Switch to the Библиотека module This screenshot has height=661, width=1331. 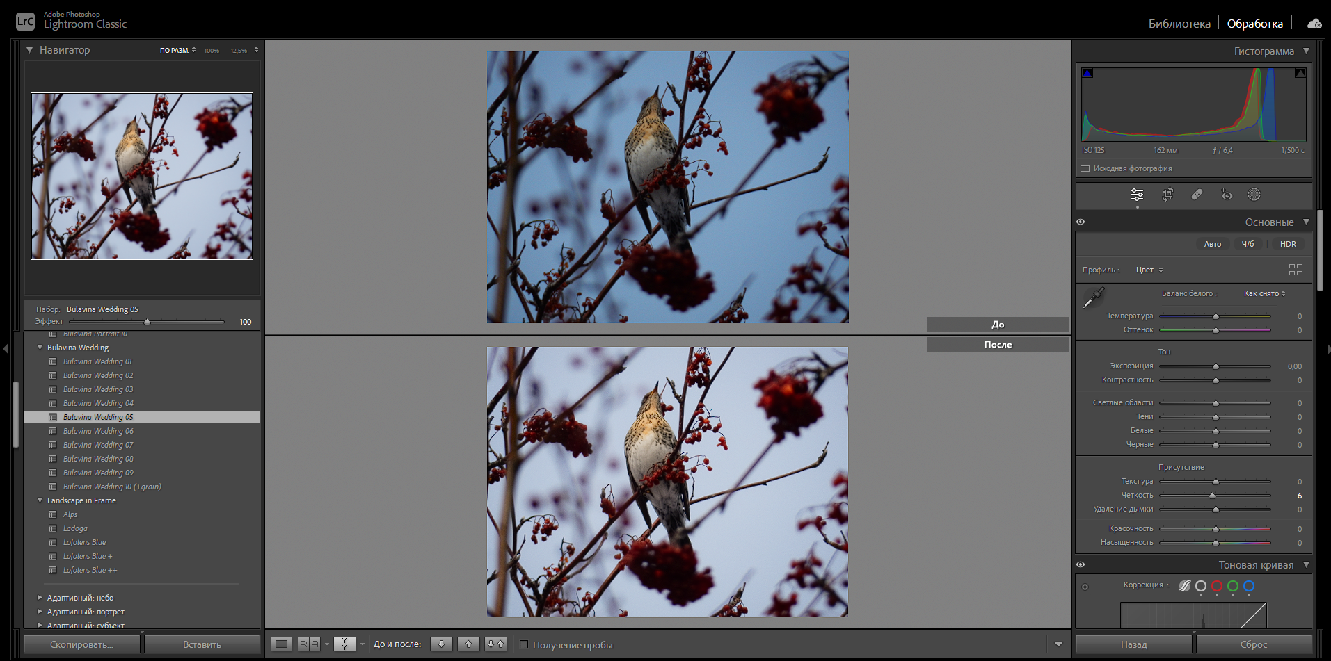tap(1179, 24)
